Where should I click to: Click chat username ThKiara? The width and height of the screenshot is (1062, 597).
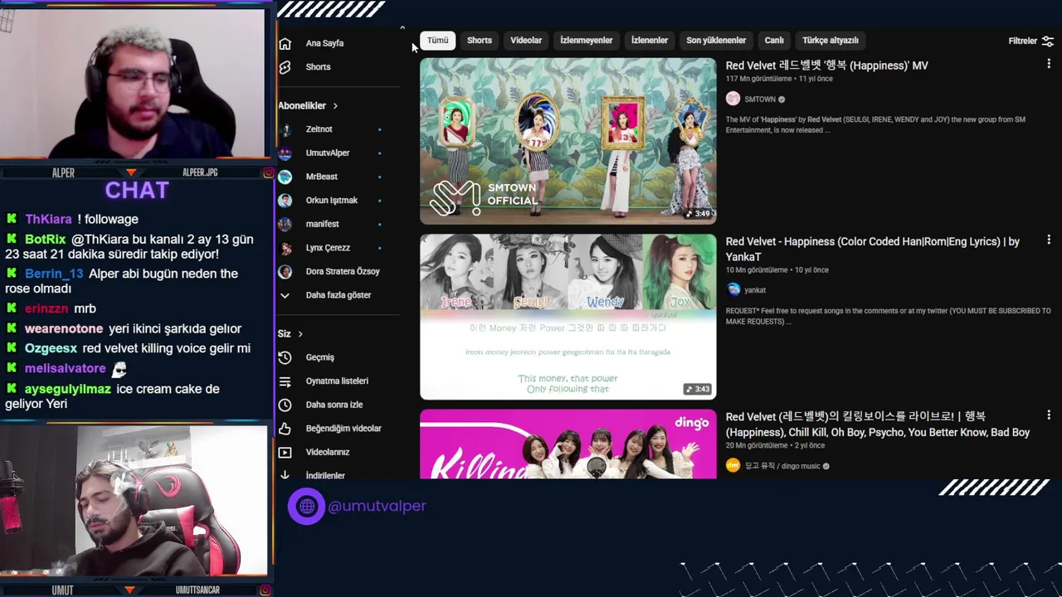point(48,220)
